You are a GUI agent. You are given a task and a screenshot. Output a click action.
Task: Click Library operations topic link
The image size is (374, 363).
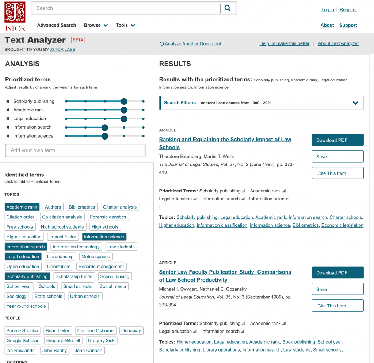pos(221,350)
